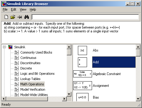Click the Ready status bar text

6,104
